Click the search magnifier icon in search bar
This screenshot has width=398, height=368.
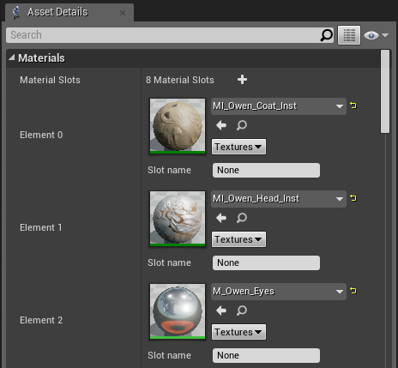[326, 35]
